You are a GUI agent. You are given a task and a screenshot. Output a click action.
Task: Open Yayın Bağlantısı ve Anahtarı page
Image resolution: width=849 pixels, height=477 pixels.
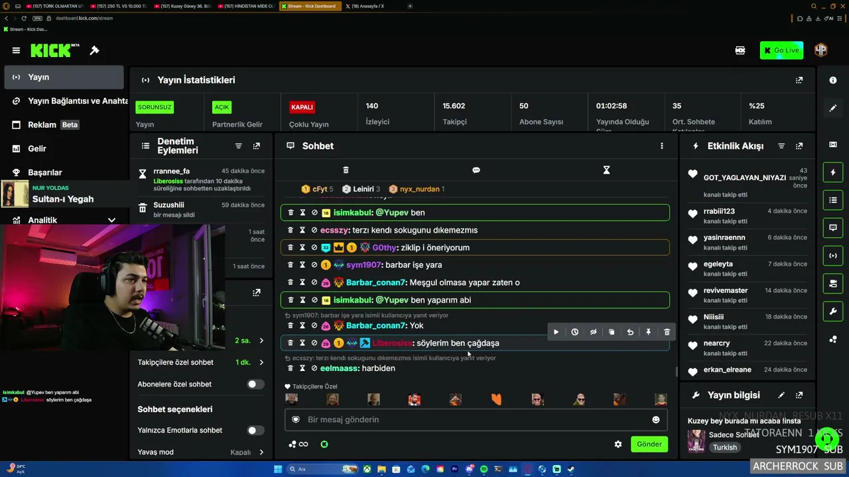coord(69,101)
